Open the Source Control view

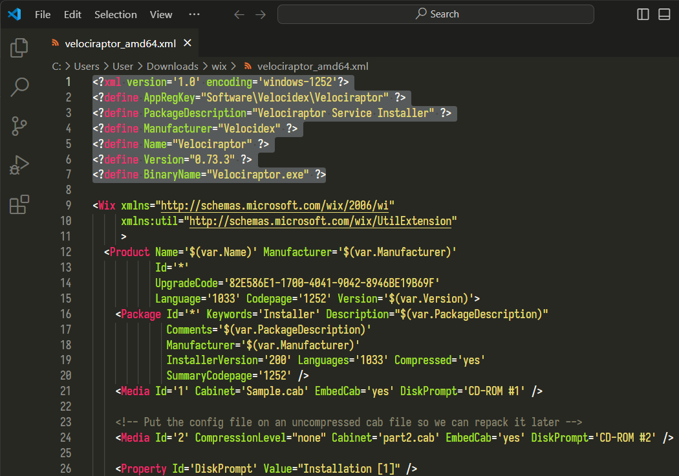click(19, 126)
